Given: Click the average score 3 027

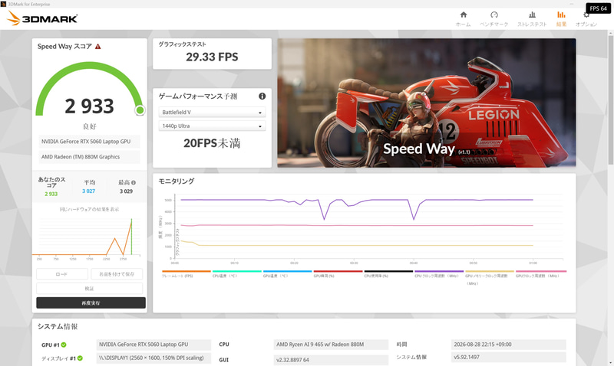Looking at the screenshot, I should 88,191.
